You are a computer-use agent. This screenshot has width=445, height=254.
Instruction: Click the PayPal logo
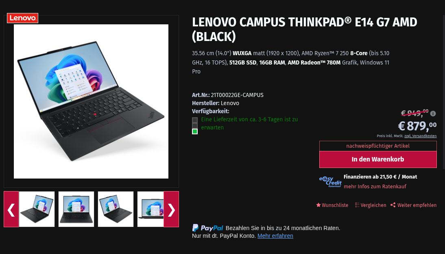coord(207,228)
